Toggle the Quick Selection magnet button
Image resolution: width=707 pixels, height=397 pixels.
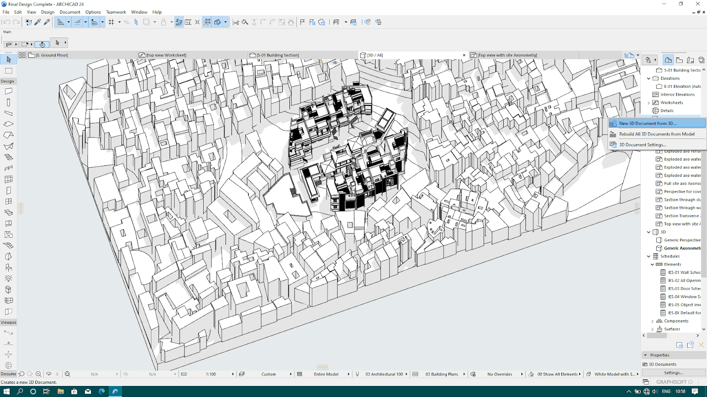(x=42, y=44)
